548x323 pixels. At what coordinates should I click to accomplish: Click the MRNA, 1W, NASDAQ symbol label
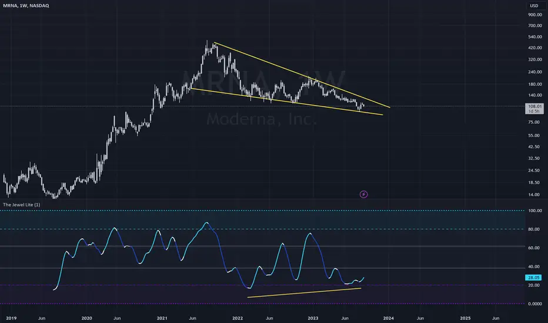tap(26, 6)
